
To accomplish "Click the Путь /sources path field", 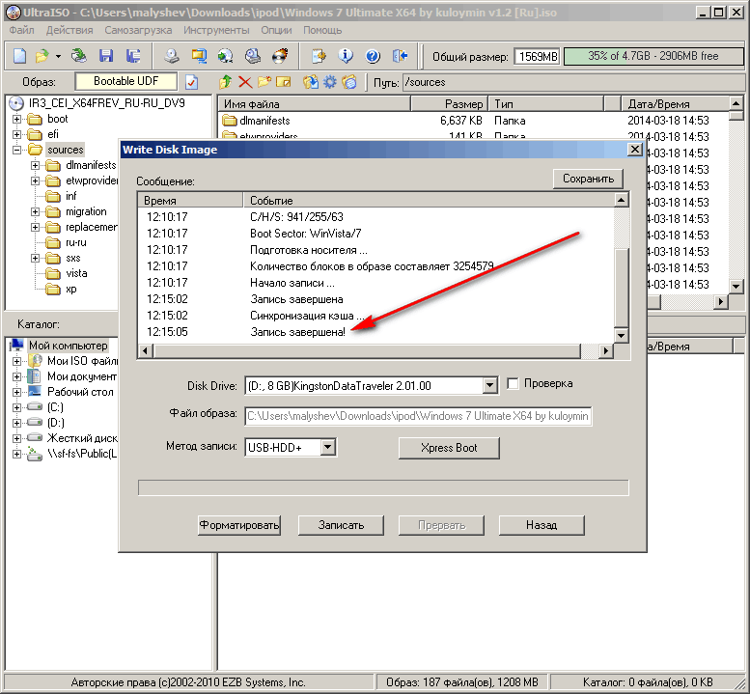I will click(x=573, y=82).
